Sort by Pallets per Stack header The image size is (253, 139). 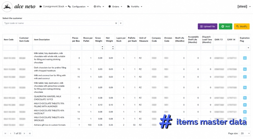pyautogui.click(x=132, y=39)
